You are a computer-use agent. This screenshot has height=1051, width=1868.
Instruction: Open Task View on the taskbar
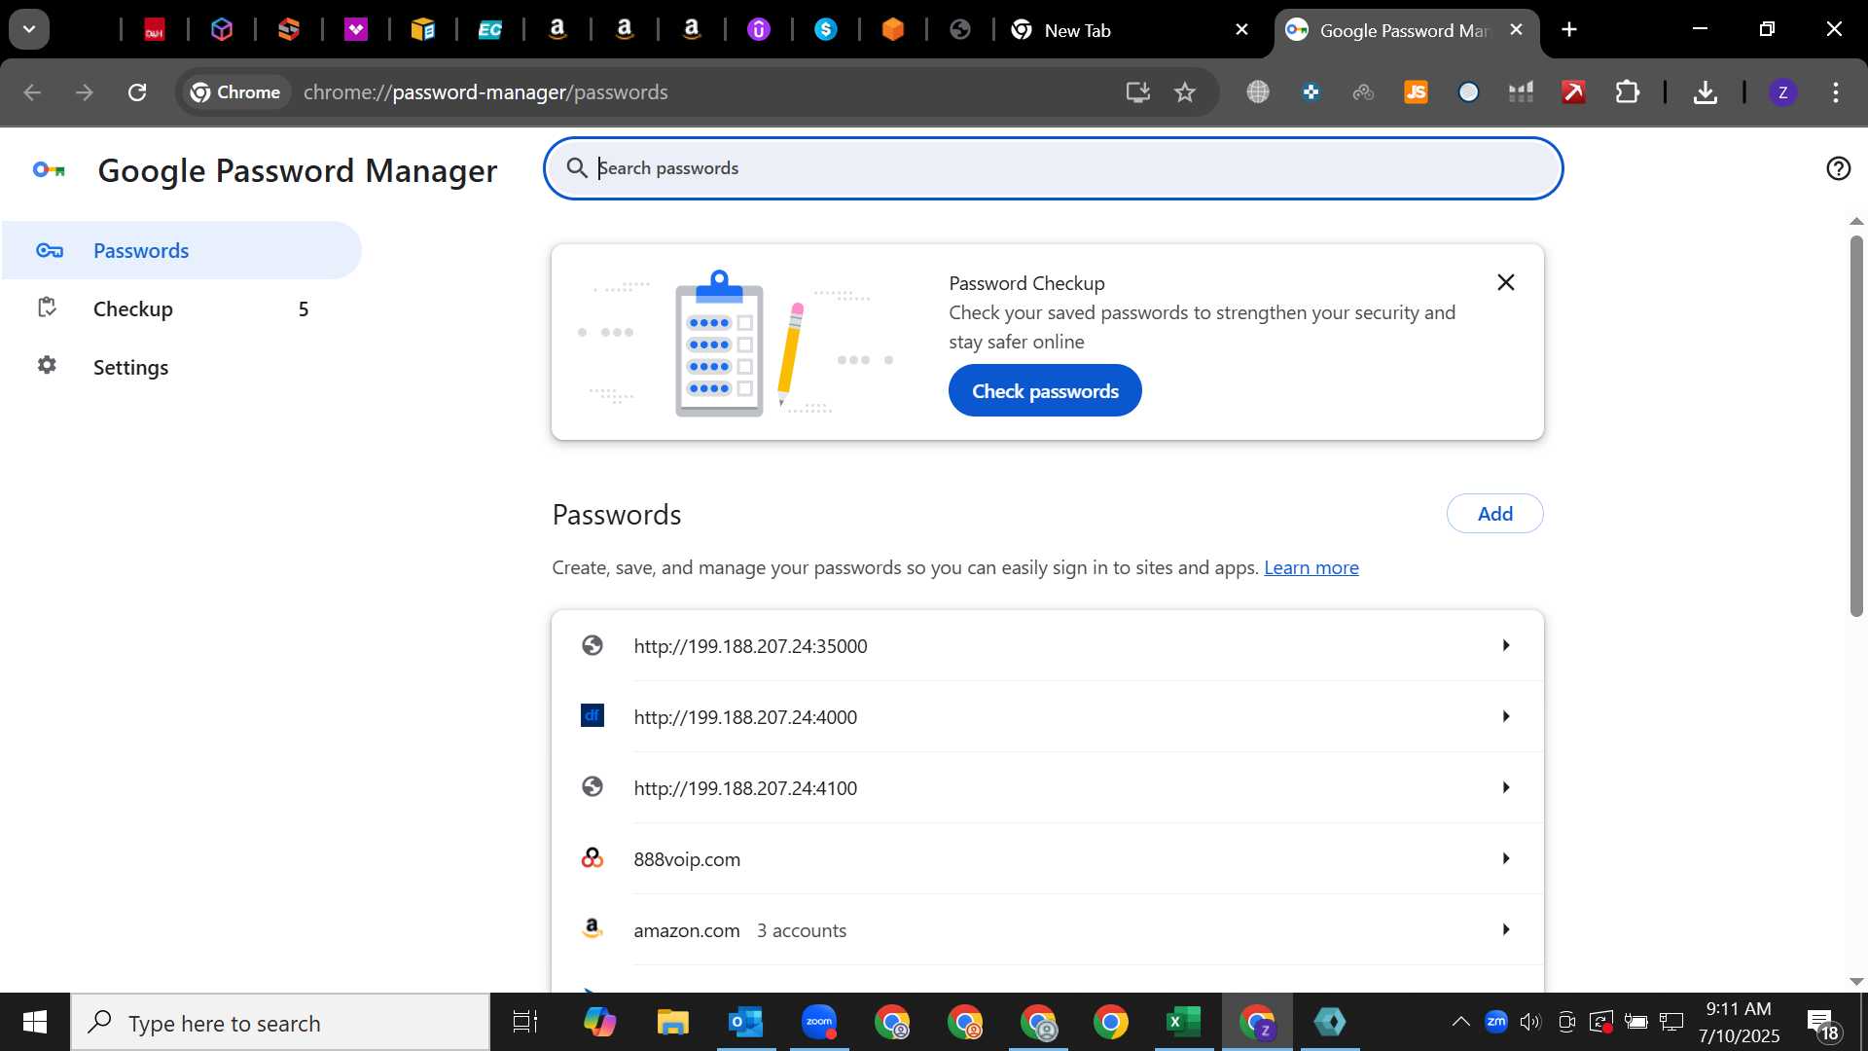(525, 1023)
